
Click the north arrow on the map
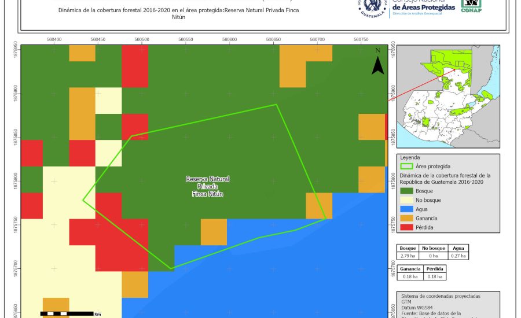point(377,62)
